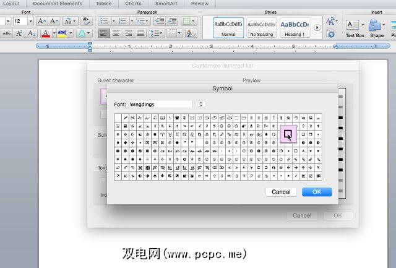Insert a Text Box from the ribbon
Image resolution: width=396 pixels, height=268 pixels.
tap(354, 27)
